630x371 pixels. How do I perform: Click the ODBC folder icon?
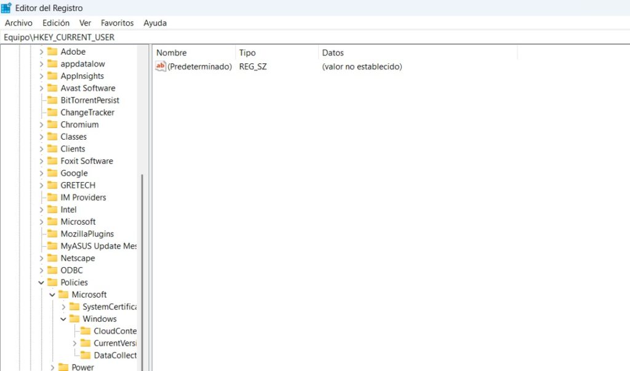pos(52,270)
